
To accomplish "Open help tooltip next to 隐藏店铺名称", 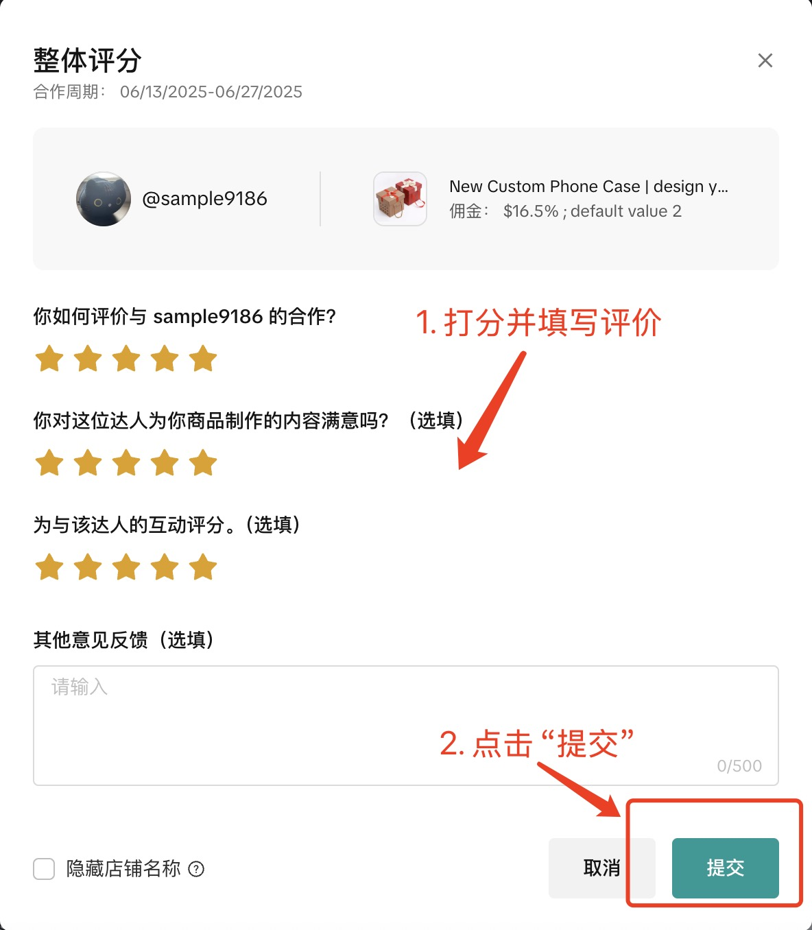I will coord(196,869).
